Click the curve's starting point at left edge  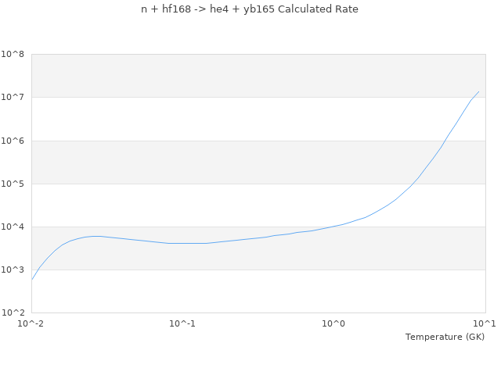32,279
